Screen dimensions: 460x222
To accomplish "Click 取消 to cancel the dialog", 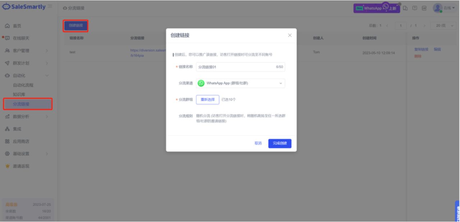I will (x=258, y=143).
